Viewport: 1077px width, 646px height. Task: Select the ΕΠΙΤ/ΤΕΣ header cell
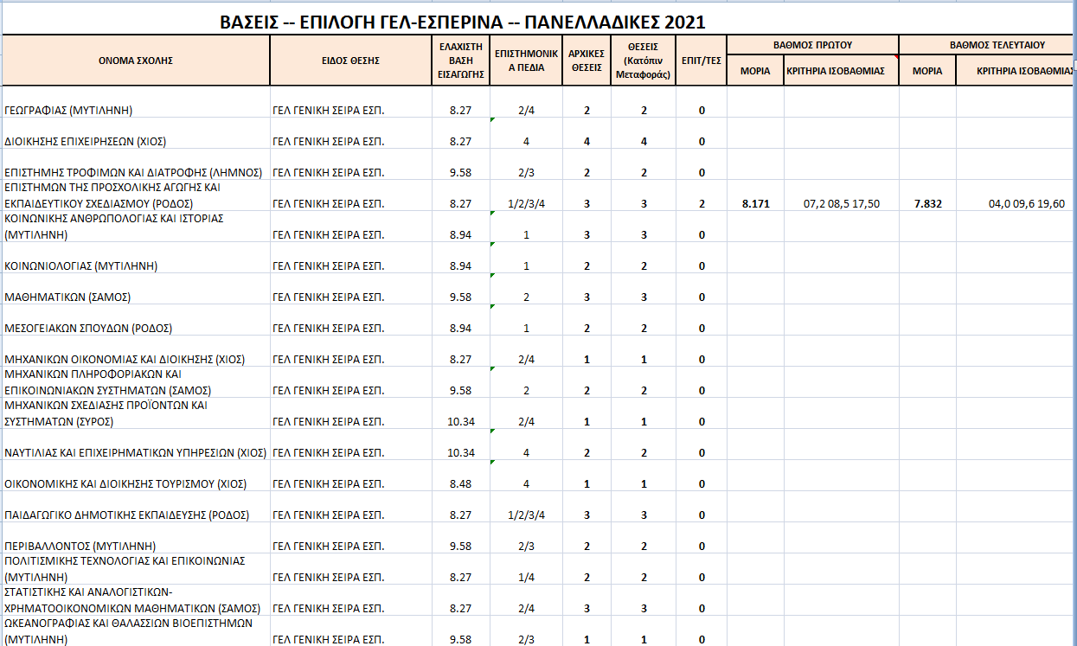702,61
